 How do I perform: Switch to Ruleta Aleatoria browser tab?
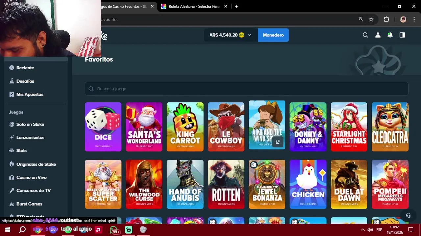[x=194, y=6]
